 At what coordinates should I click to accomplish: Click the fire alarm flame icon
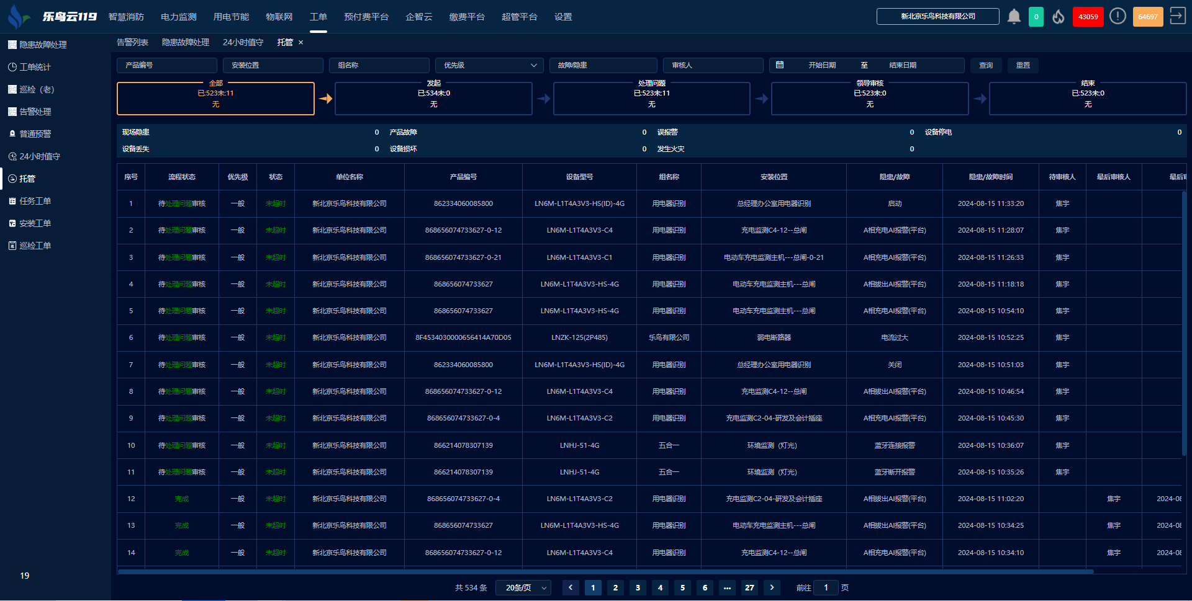click(1059, 17)
